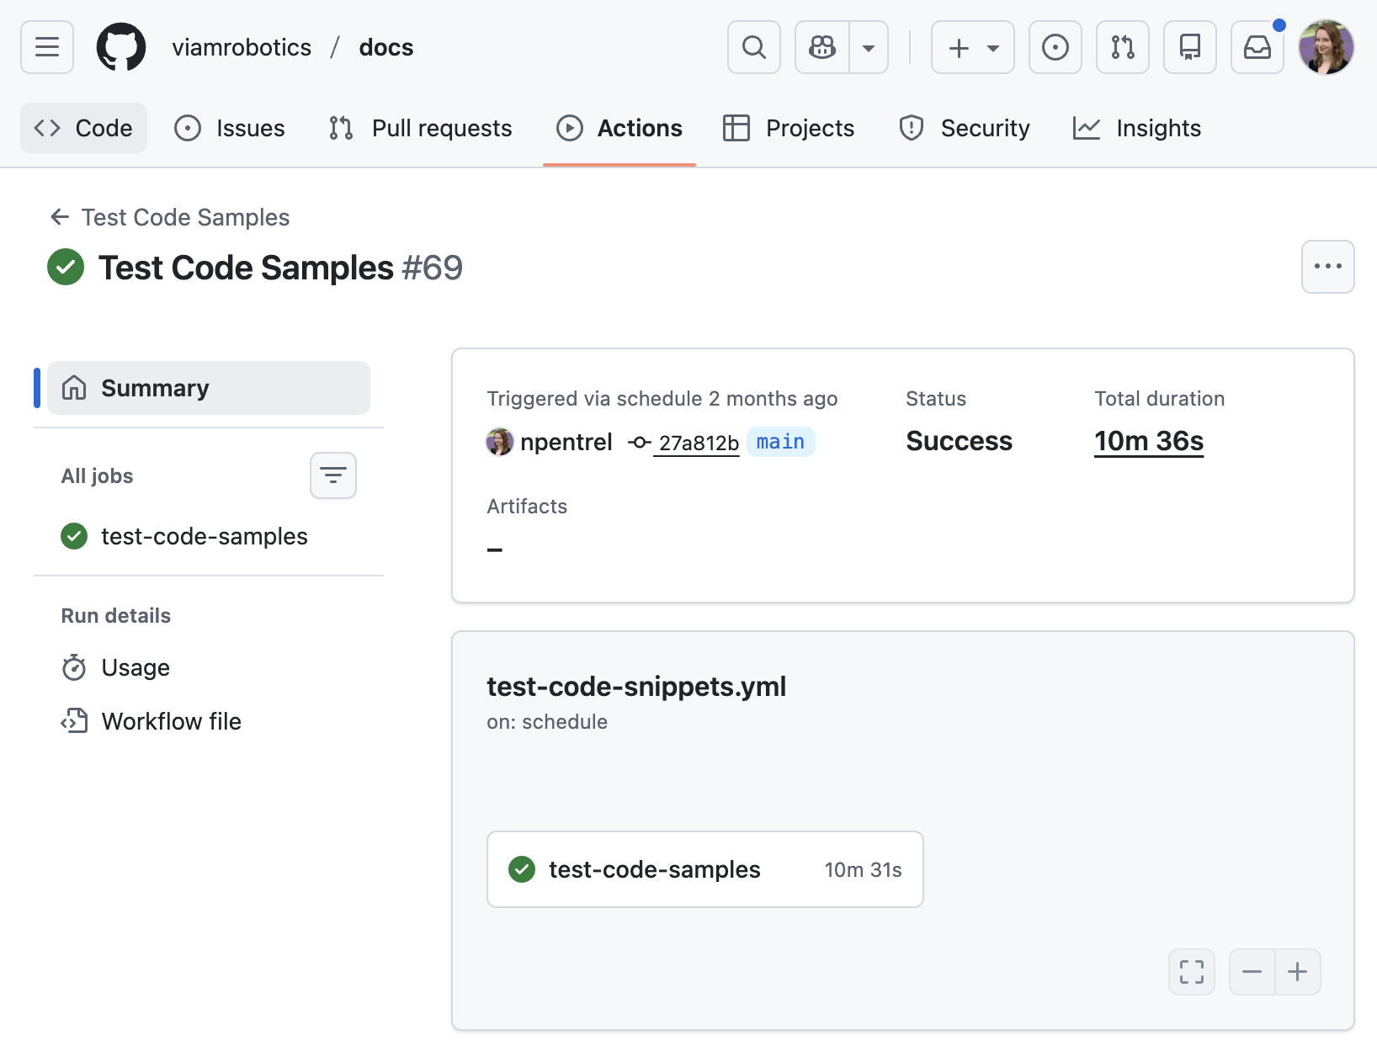Viewport: 1377px width, 1062px height.
Task: Zoom out the workflow graph
Action: point(1252,972)
